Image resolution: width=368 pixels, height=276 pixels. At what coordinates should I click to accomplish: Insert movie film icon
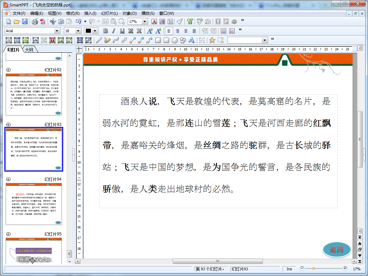coord(80,40)
